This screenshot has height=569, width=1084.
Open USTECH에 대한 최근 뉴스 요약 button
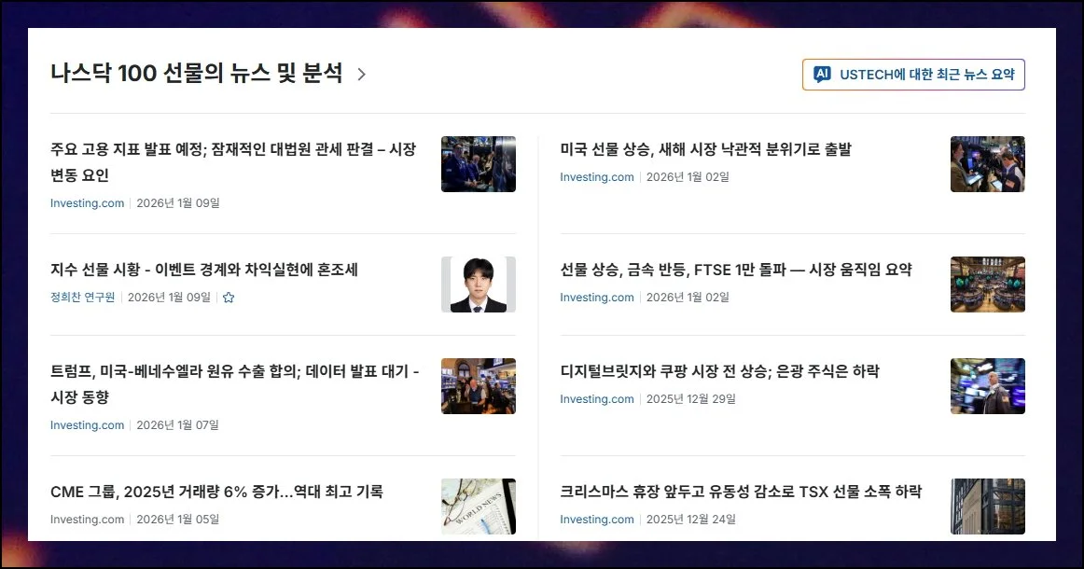pos(913,75)
